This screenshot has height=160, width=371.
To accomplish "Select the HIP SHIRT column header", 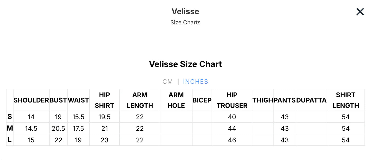I will click(104, 100).
